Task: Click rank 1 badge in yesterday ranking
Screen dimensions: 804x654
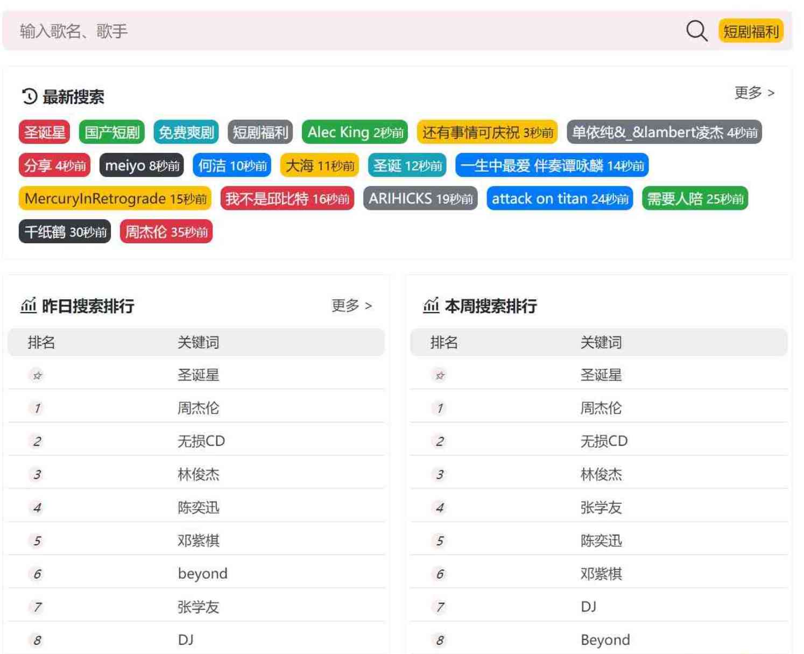Action: pyautogui.click(x=37, y=409)
